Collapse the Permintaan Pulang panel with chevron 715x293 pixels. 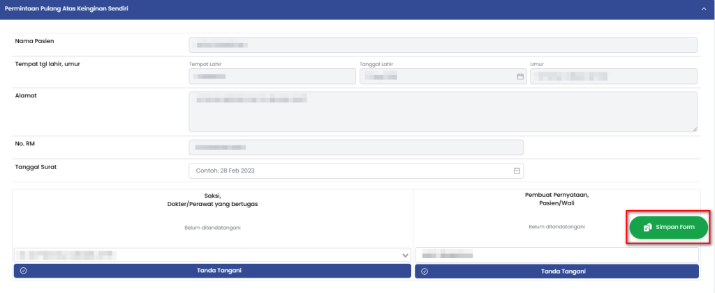click(703, 8)
